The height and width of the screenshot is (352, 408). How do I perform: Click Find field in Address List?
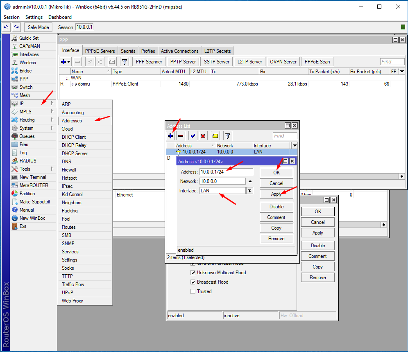pyautogui.click(x=285, y=136)
